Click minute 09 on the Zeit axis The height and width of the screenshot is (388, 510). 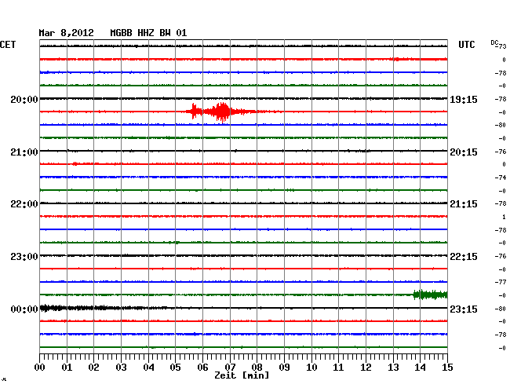284,368
